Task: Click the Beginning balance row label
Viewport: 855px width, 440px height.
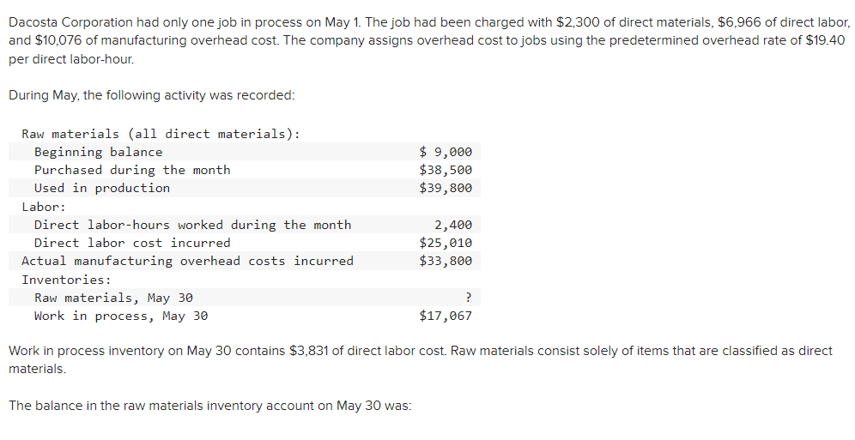Action: pos(98,152)
